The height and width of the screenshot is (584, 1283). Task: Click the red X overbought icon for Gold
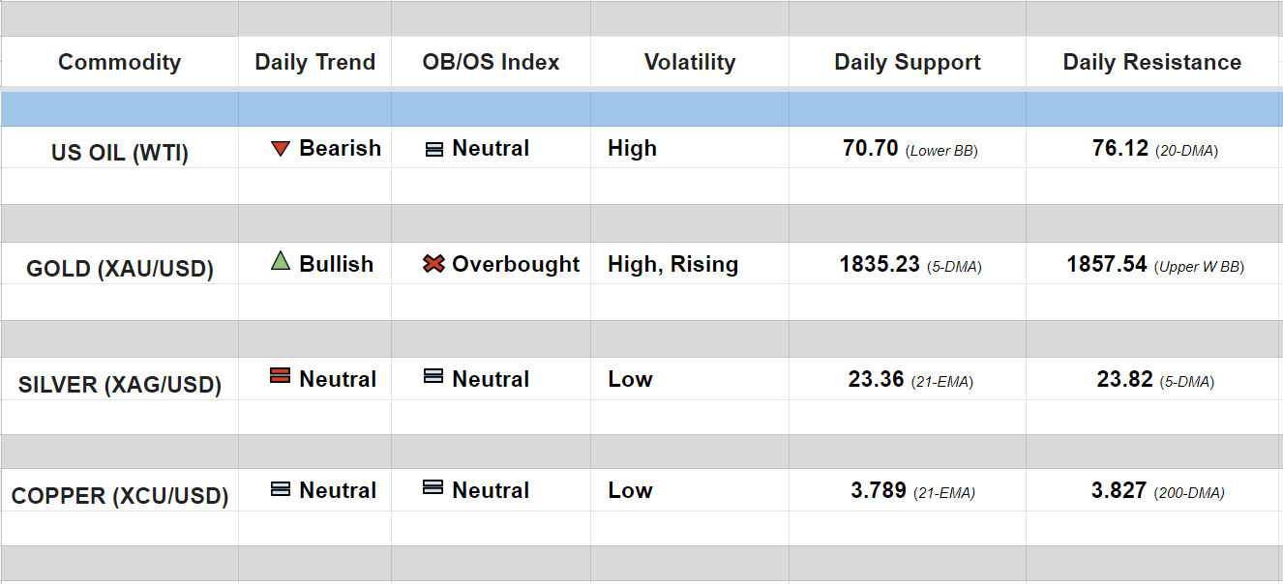pos(433,264)
